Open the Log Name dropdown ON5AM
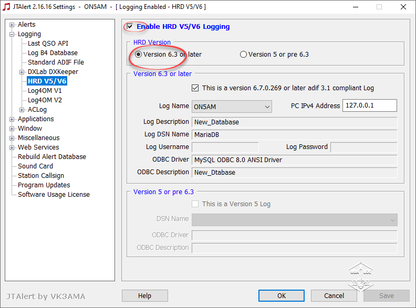 pos(232,107)
